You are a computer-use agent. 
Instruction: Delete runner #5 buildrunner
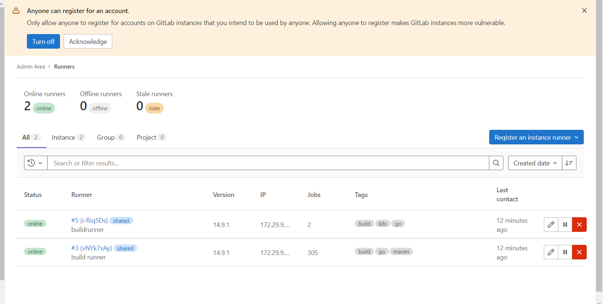click(579, 225)
